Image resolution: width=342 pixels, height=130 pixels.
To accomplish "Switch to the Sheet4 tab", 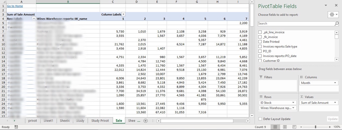I will [64, 121].
